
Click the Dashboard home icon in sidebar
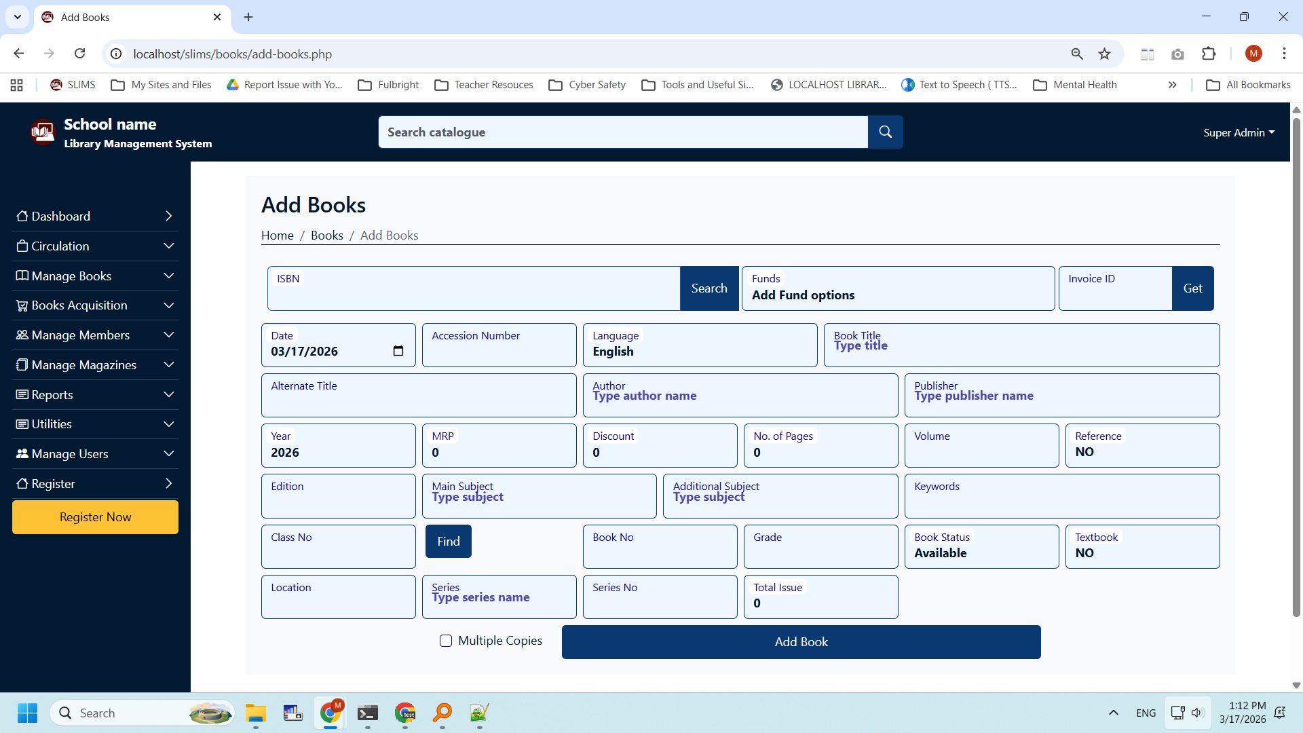[22, 216]
